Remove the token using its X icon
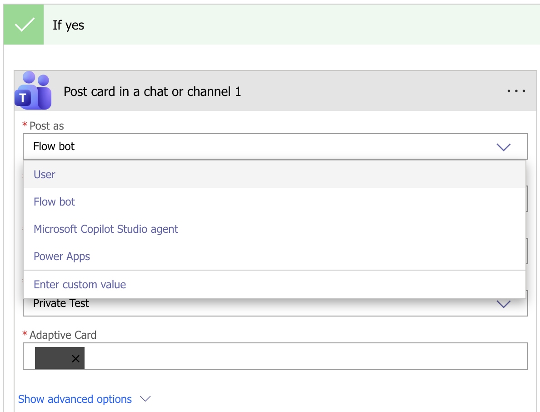The height and width of the screenshot is (412, 540). coord(75,359)
